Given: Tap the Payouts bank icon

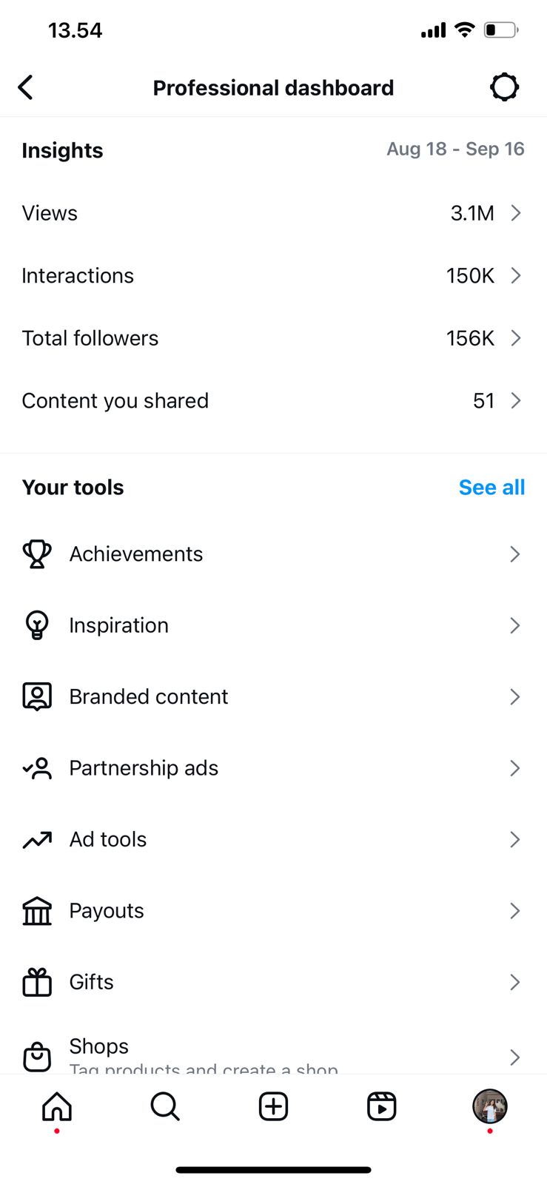Looking at the screenshot, I should pyautogui.click(x=37, y=911).
